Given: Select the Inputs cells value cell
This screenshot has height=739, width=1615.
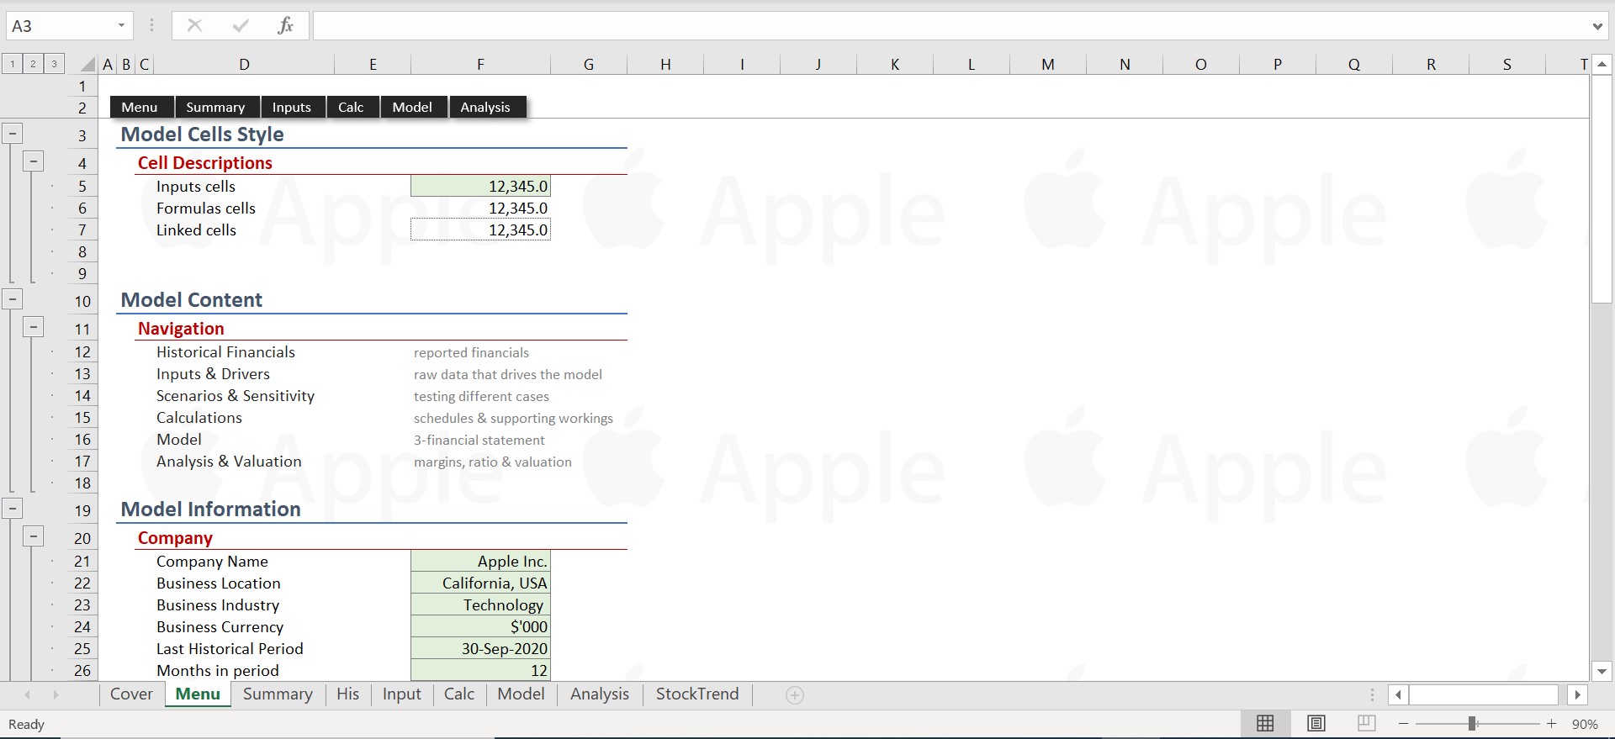Looking at the screenshot, I should (x=480, y=186).
